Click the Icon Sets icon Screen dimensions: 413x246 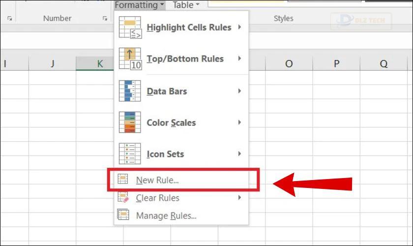[130, 154]
